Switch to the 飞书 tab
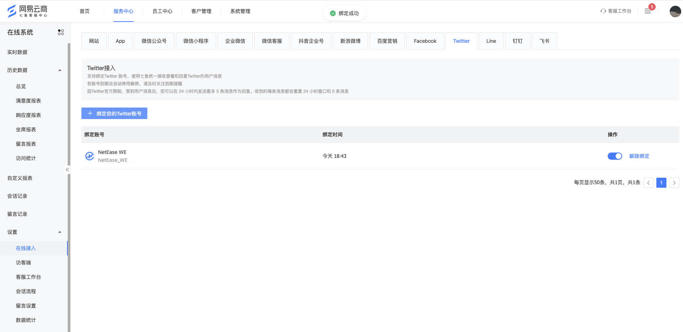Screen dimensions: 683x332 click(544, 41)
